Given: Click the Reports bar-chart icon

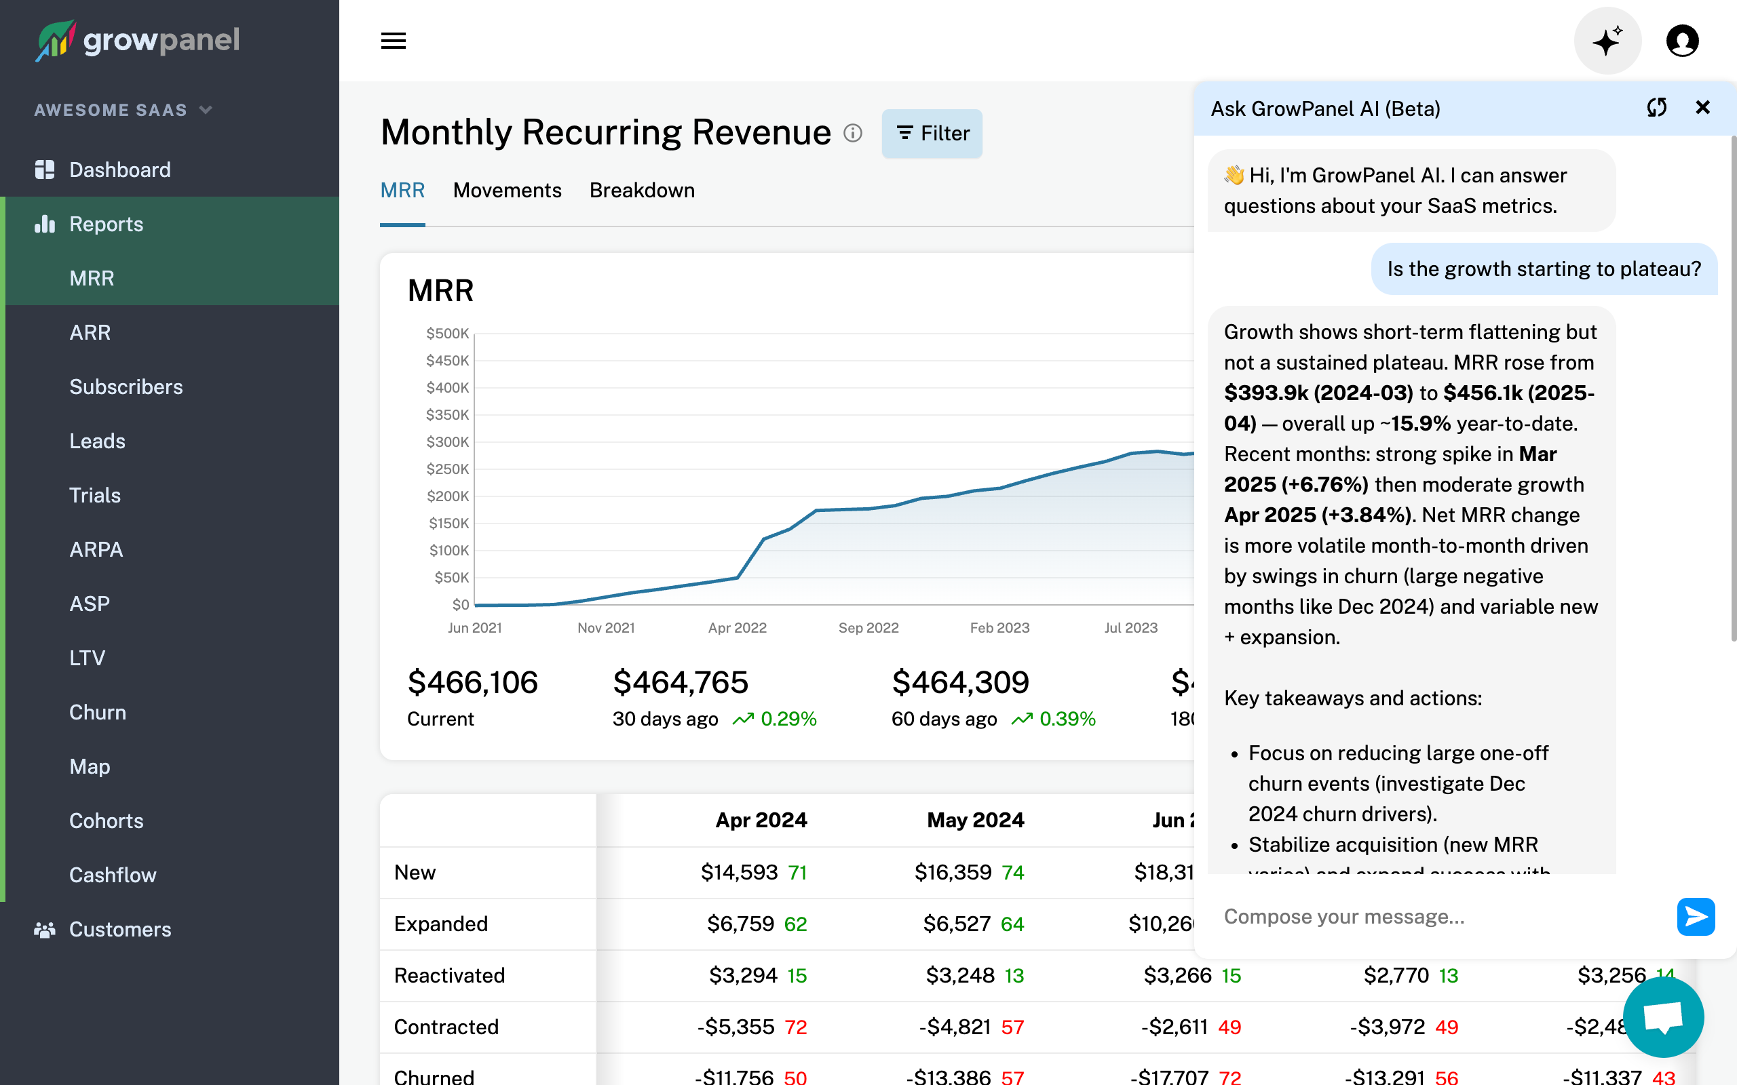Looking at the screenshot, I should [x=45, y=224].
